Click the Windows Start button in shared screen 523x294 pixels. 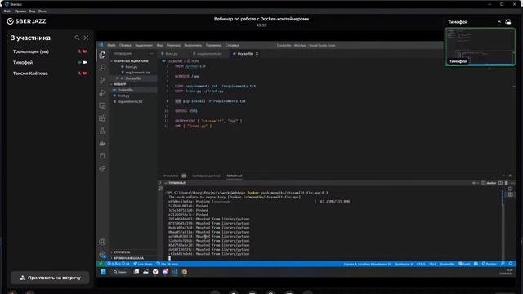coord(103,272)
